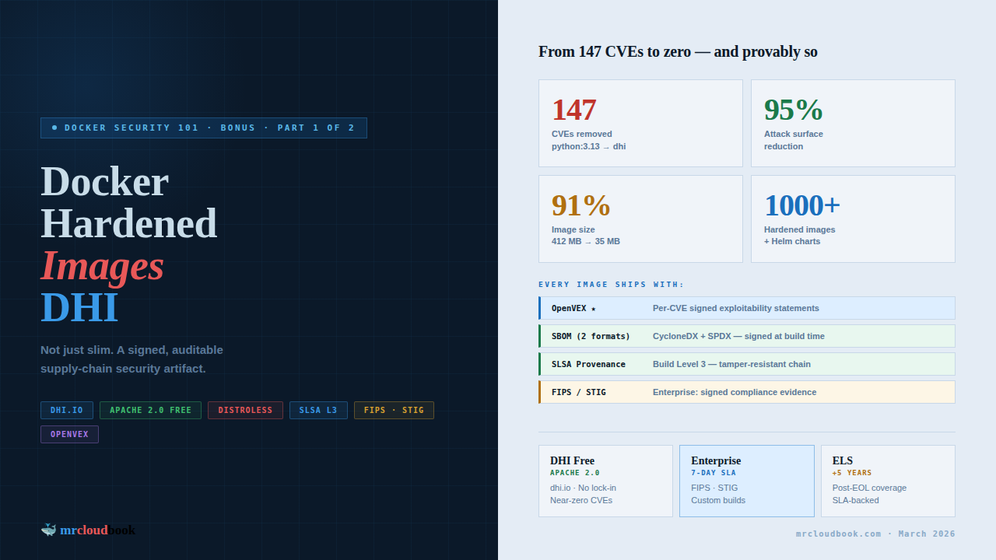Select the DHI Free Apache 2.0 card

tap(605, 481)
